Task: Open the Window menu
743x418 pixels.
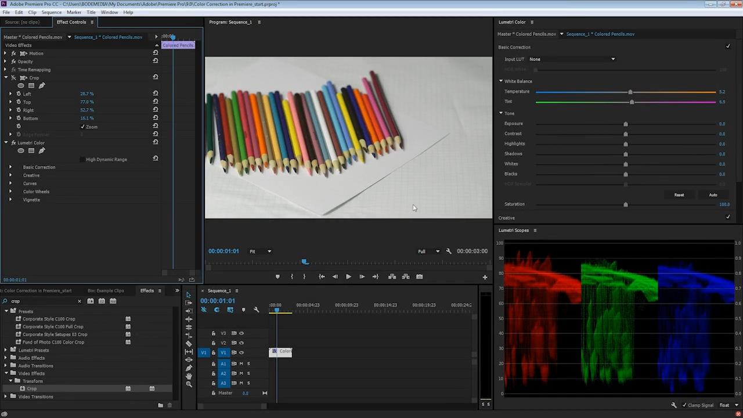Action: coord(110,12)
